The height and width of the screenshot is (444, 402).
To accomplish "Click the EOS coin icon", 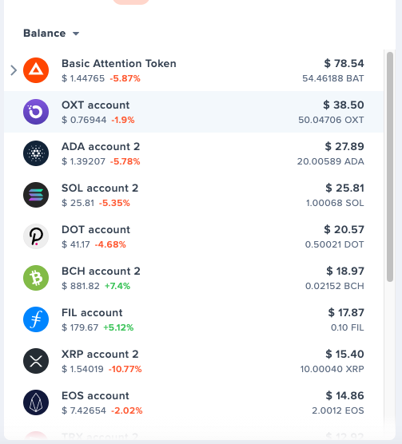I will (36, 402).
